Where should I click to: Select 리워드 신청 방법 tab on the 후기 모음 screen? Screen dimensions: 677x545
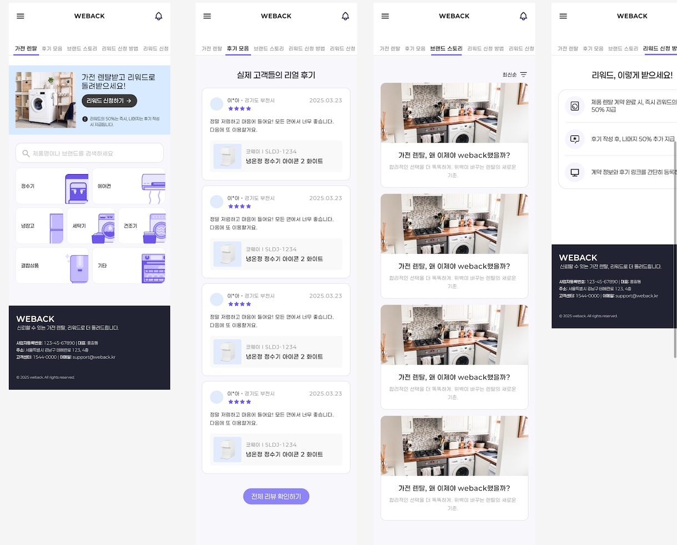[306, 49]
